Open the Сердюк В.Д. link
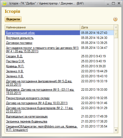This screenshot has height=138, width=123. pyautogui.click(x=14, y=56)
